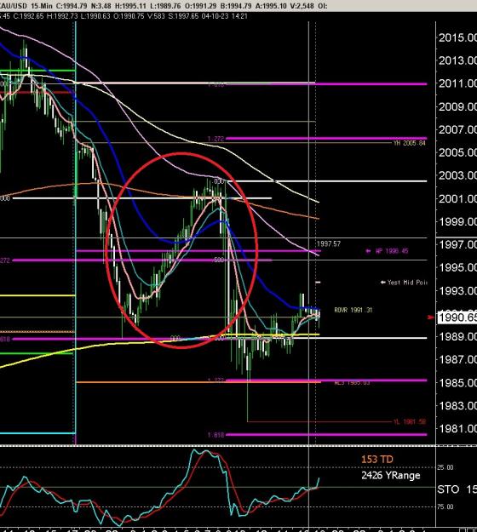Screen dimensions: 477x532
Task: Click the highlighted current price 1990.65
Action: tap(457, 317)
